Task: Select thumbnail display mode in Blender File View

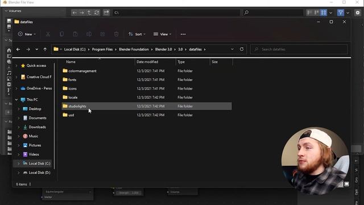Action: click(x=324, y=13)
